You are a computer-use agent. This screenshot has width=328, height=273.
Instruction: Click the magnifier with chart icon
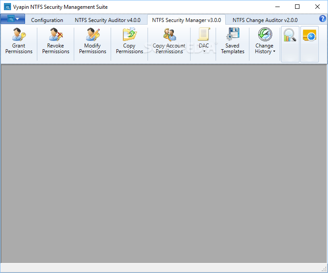click(x=290, y=35)
